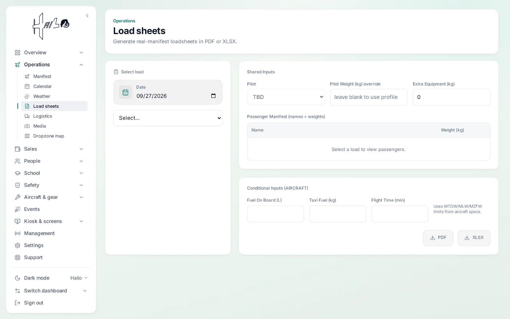Open the Hailo theme dropdown

[79, 278]
